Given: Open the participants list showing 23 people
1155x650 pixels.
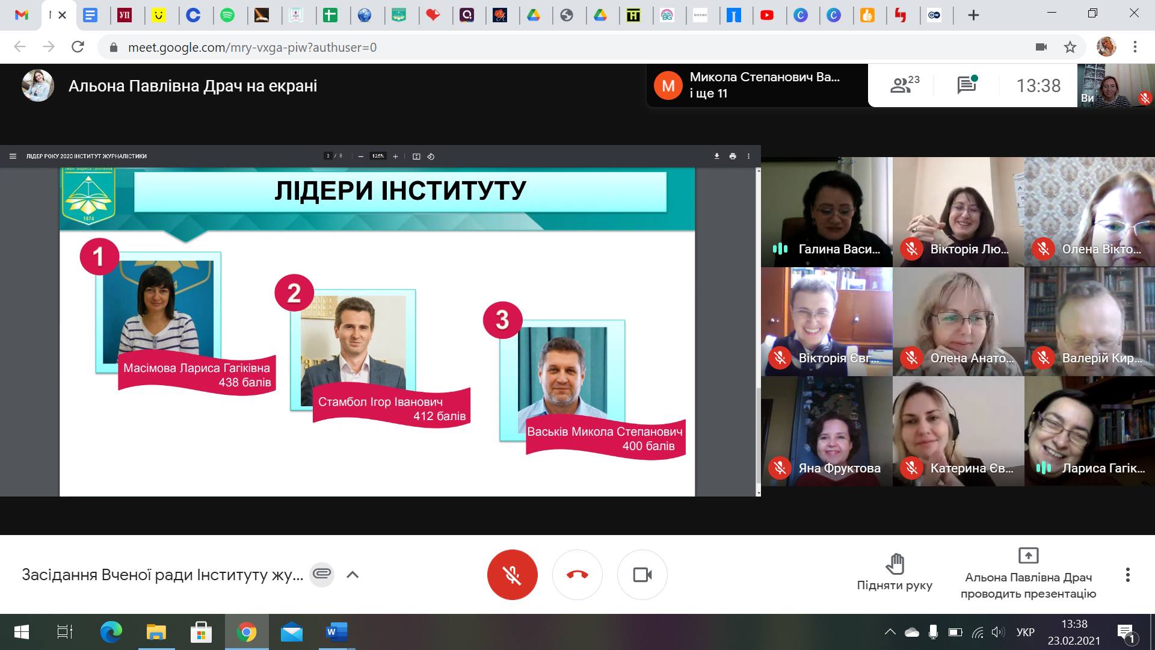Looking at the screenshot, I should click(904, 85).
